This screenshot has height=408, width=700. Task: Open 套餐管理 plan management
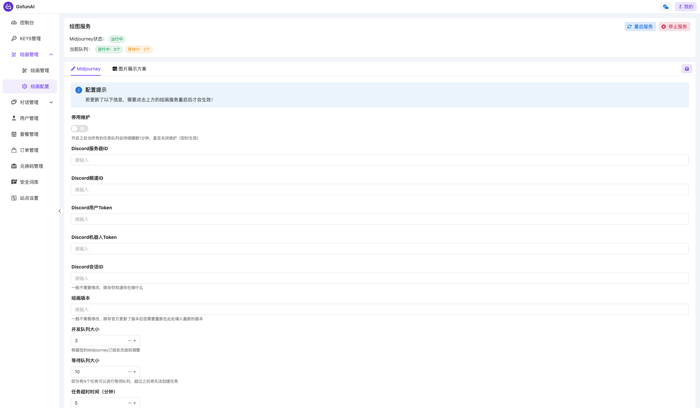coord(29,134)
